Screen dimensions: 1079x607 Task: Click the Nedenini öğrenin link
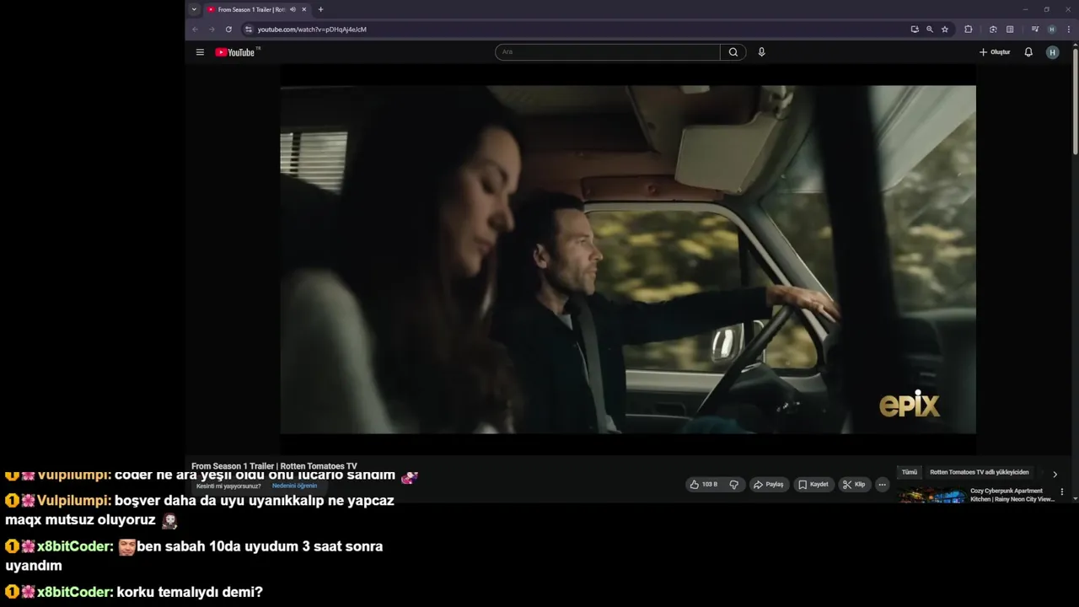[x=295, y=486]
